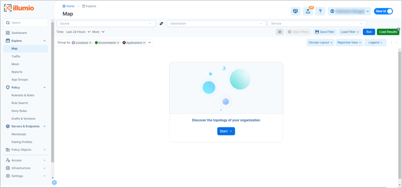
Task: Collapse the Policy section
Action: (44, 87)
